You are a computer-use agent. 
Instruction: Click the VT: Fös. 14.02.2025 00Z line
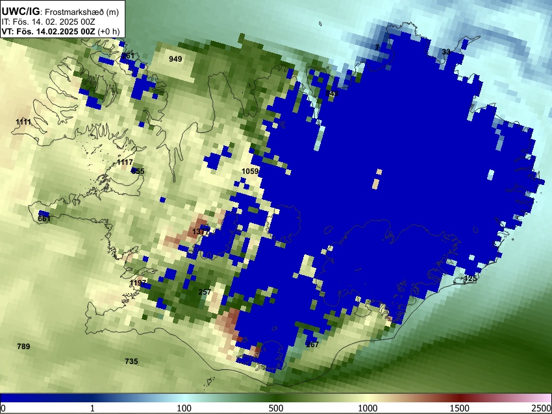[60, 31]
